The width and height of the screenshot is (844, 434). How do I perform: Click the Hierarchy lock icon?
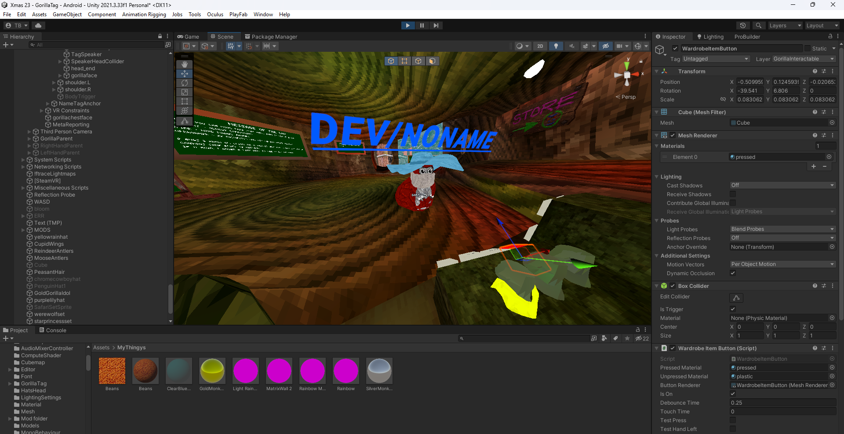pyautogui.click(x=160, y=36)
